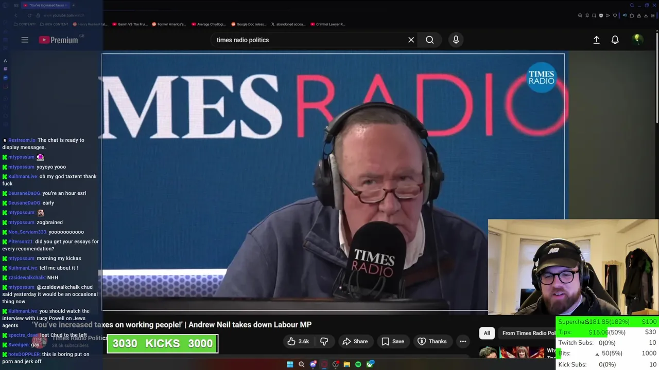Bookmark page with the heart icon
This screenshot has width=659, height=370.
[x=615, y=15]
